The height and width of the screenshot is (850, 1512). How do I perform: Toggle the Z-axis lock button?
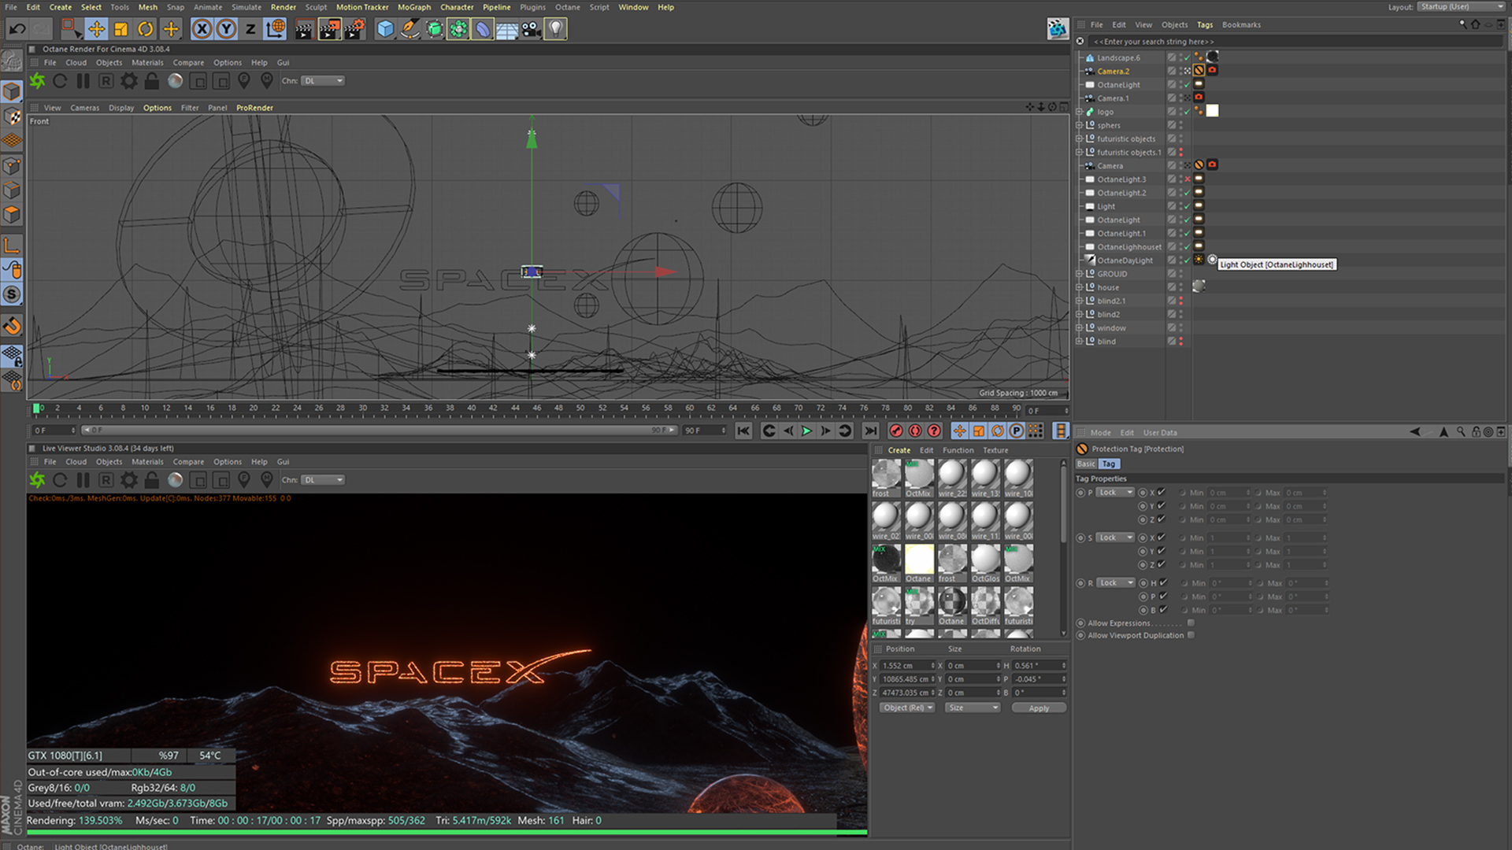coord(250,29)
